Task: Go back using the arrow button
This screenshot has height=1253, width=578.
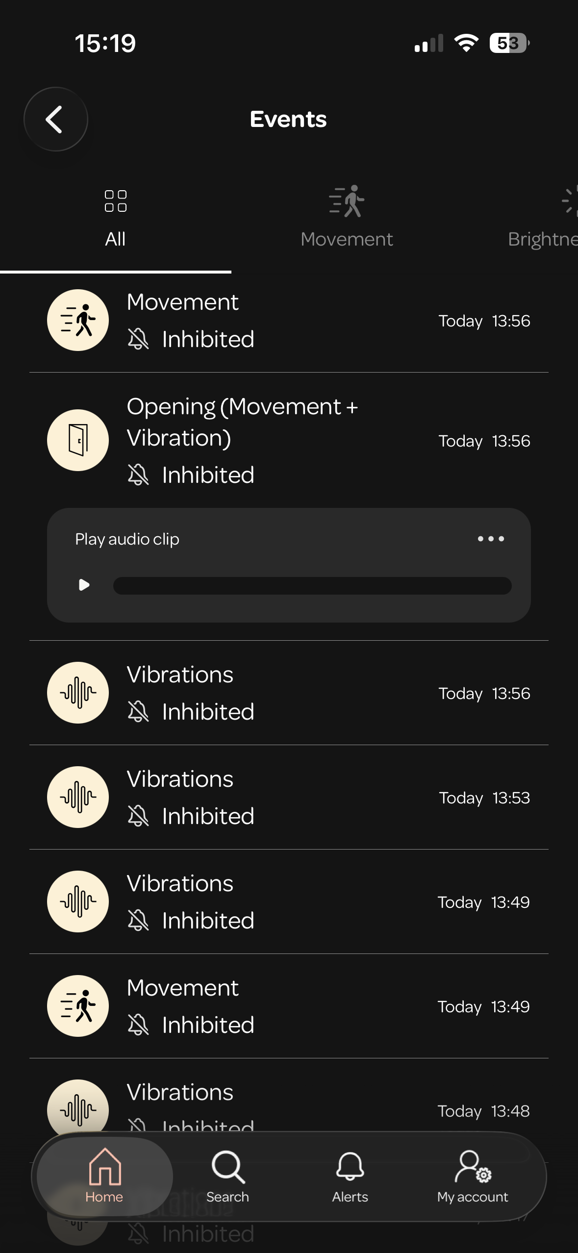Action: tap(56, 119)
